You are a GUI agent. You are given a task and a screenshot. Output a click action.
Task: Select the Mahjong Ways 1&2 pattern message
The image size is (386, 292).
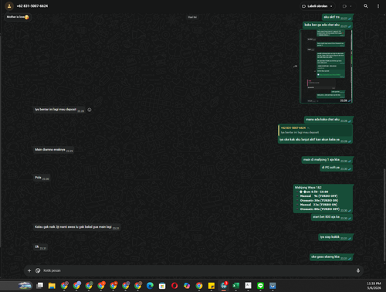coord(323,199)
